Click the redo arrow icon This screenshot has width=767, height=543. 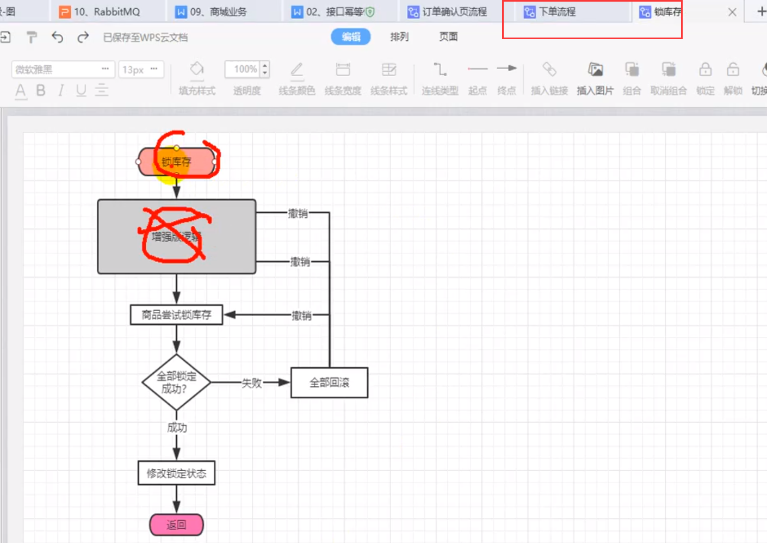[x=83, y=37]
